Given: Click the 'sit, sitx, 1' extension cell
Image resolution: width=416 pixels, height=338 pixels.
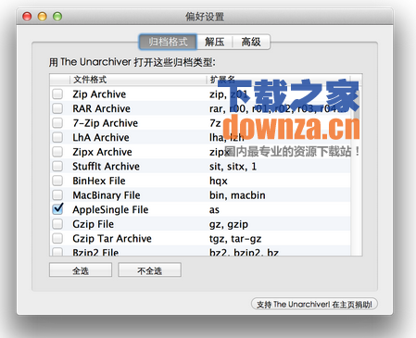Looking at the screenshot, I should tap(233, 167).
